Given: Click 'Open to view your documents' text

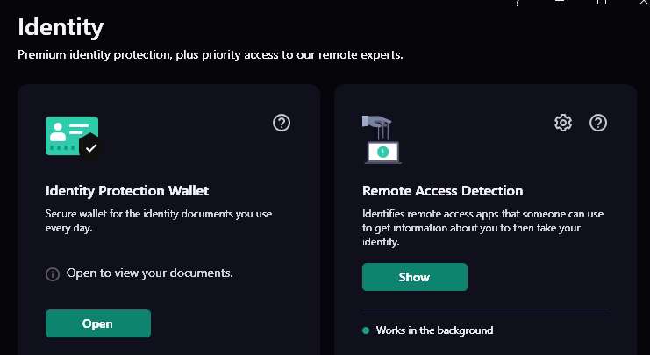Looking at the screenshot, I should pos(149,273).
